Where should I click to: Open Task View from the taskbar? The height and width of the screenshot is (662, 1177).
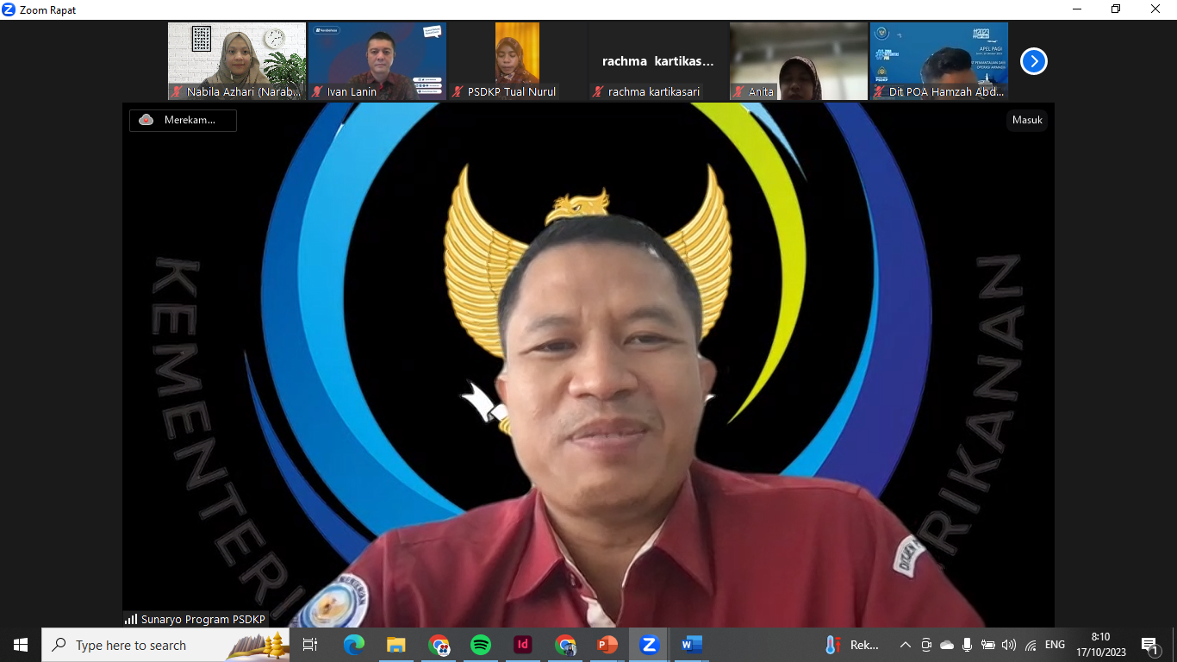[x=310, y=645]
